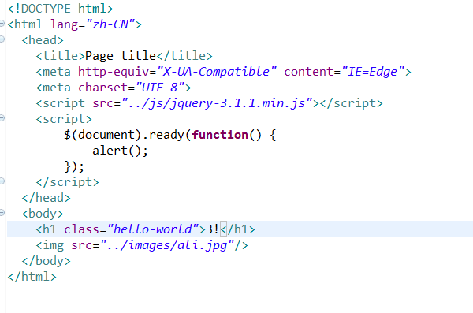Click the jquery-3.1.1.min.js script path
Image resolution: width=473 pixels, height=313 pixels.
(x=217, y=103)
